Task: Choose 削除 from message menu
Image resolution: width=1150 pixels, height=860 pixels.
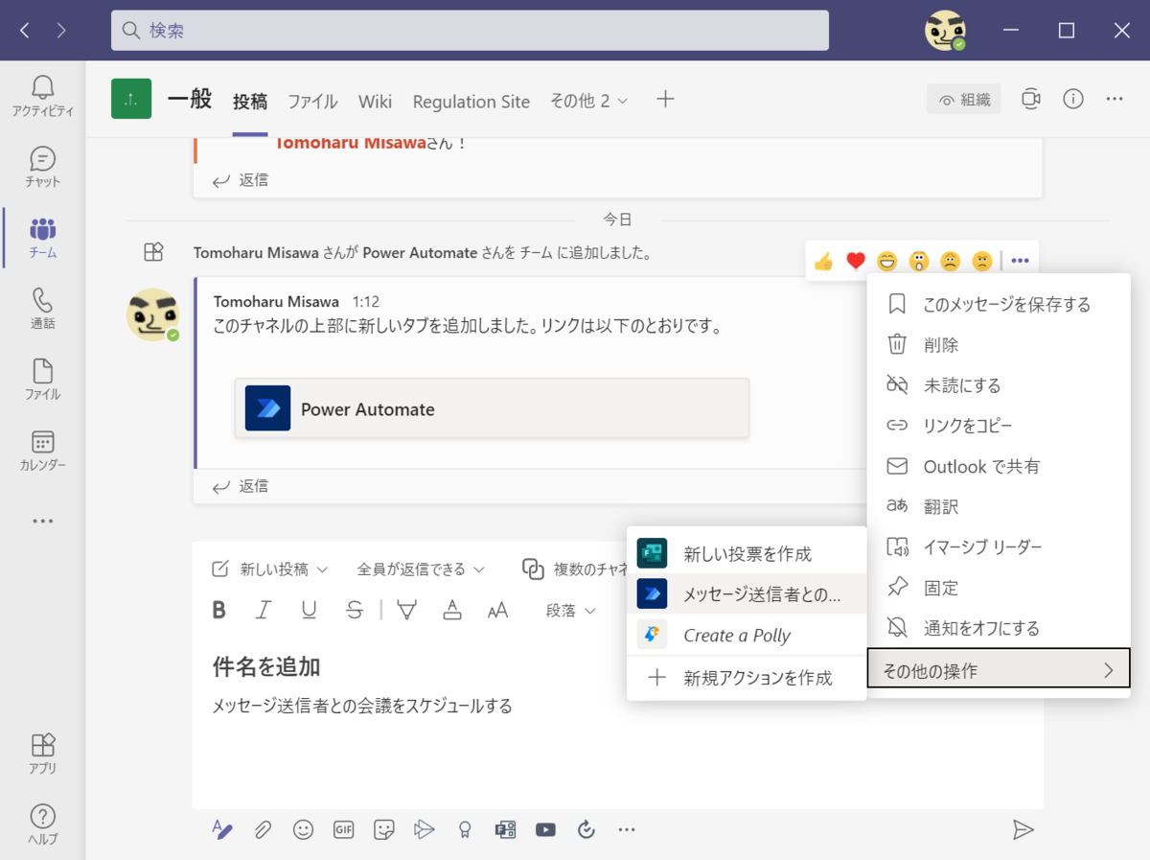Action: (x=999, y=344)
